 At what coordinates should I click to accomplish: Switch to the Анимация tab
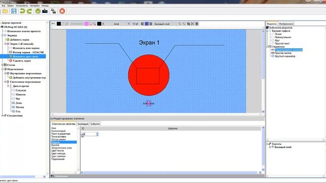click(x=83, y=124)
